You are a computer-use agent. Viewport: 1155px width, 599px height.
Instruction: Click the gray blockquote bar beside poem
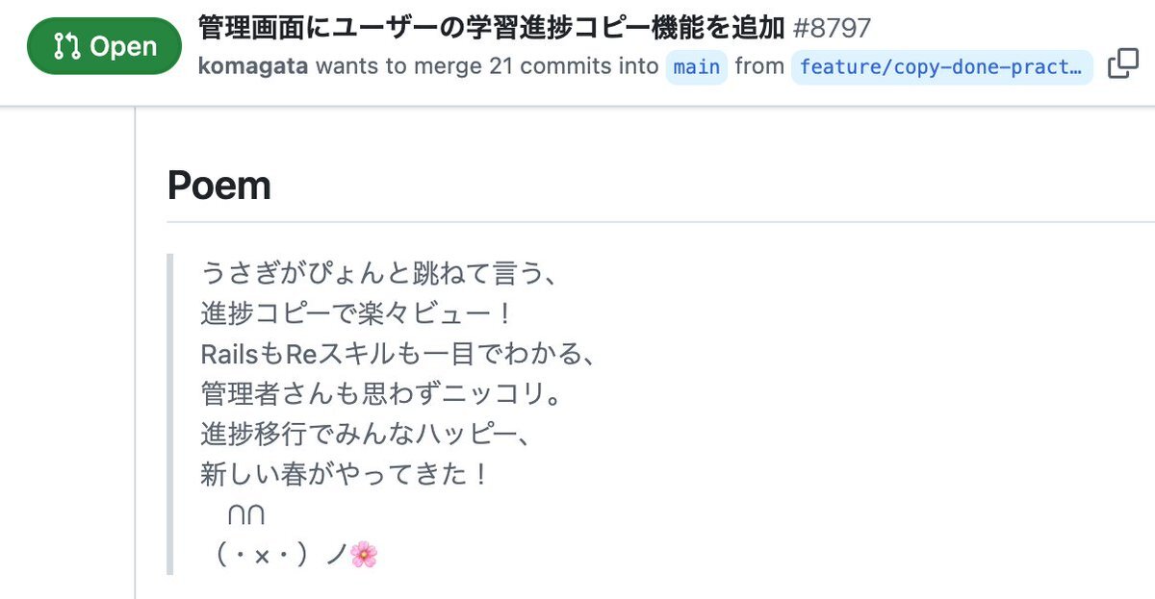[x=170, y=414]
